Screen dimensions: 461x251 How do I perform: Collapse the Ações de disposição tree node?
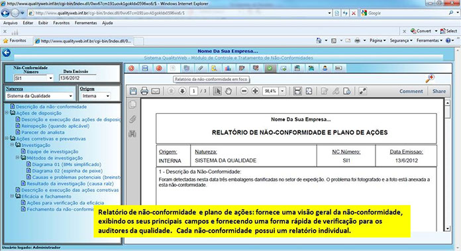point(7,113)
